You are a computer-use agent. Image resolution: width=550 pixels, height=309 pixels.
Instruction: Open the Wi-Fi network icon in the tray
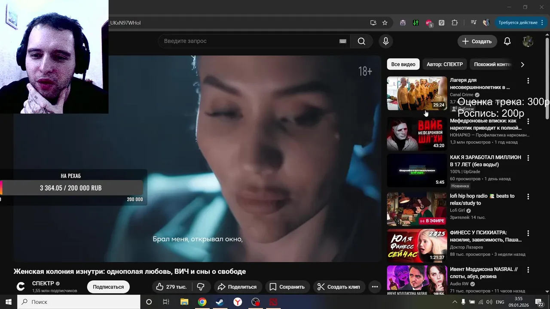(x=481, y=302)
